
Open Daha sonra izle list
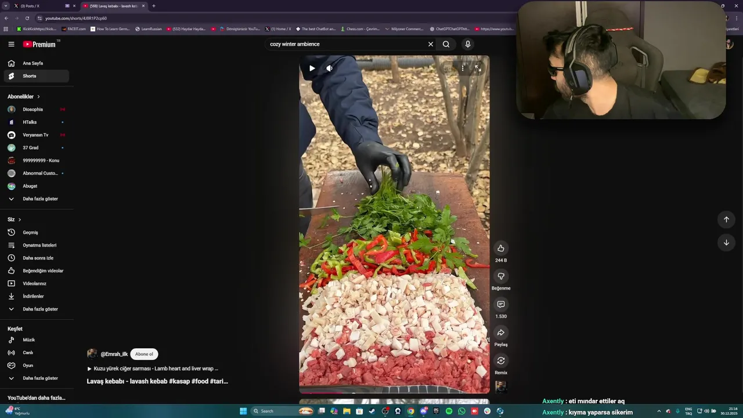coord(37,258)
